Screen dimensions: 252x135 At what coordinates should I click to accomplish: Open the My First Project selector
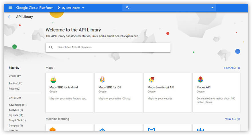click(71, 8)
